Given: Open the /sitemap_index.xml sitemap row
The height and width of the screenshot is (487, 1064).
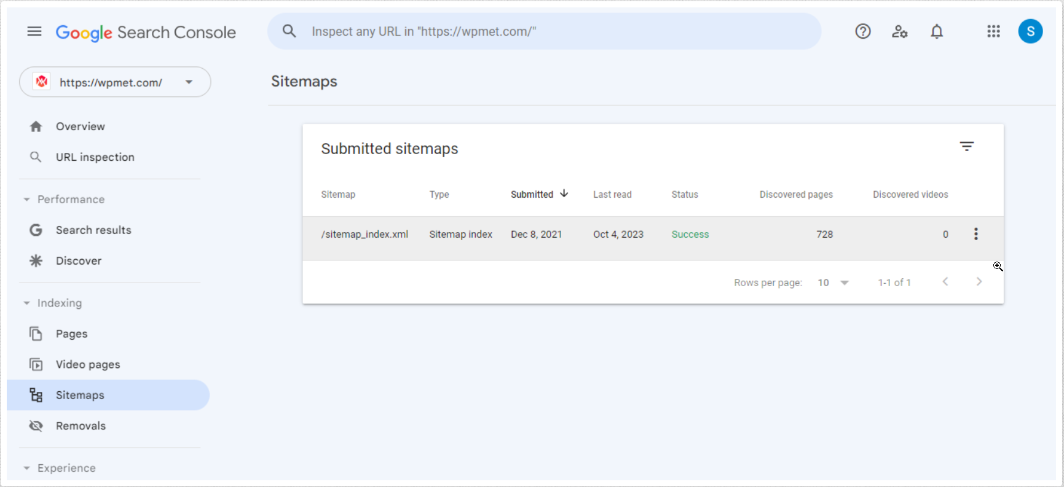Looking at the screenshot, I should 365,235.
